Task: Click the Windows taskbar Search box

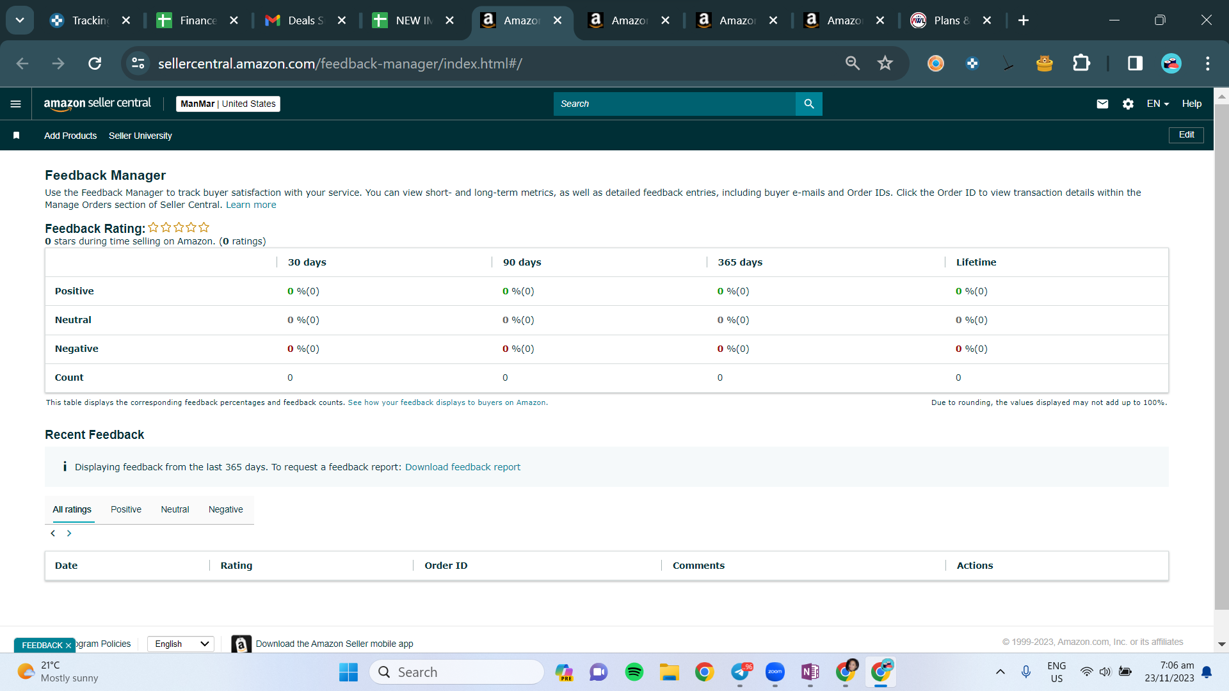Action: pos(456,672)
